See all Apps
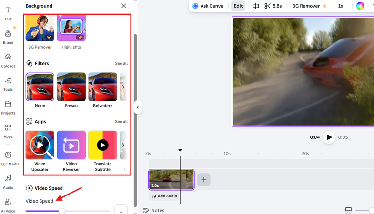Viewport: 374px width, 214px height. (x=121, y=121)
